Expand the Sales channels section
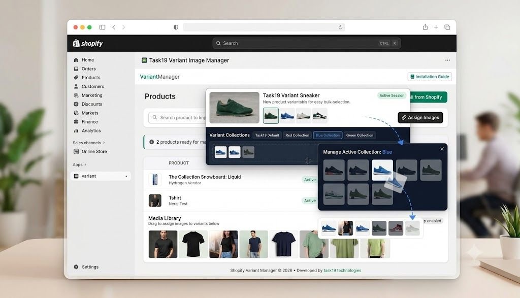520x298 pixels. (88, 143)
